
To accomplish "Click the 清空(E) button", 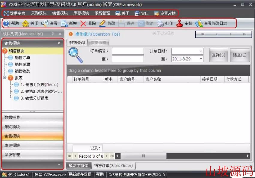I will [x=239, y=55].
